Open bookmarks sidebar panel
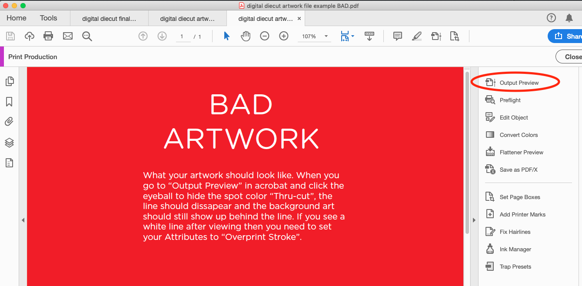The height and width of the screenshot is (286, 582). pos(9,102)
